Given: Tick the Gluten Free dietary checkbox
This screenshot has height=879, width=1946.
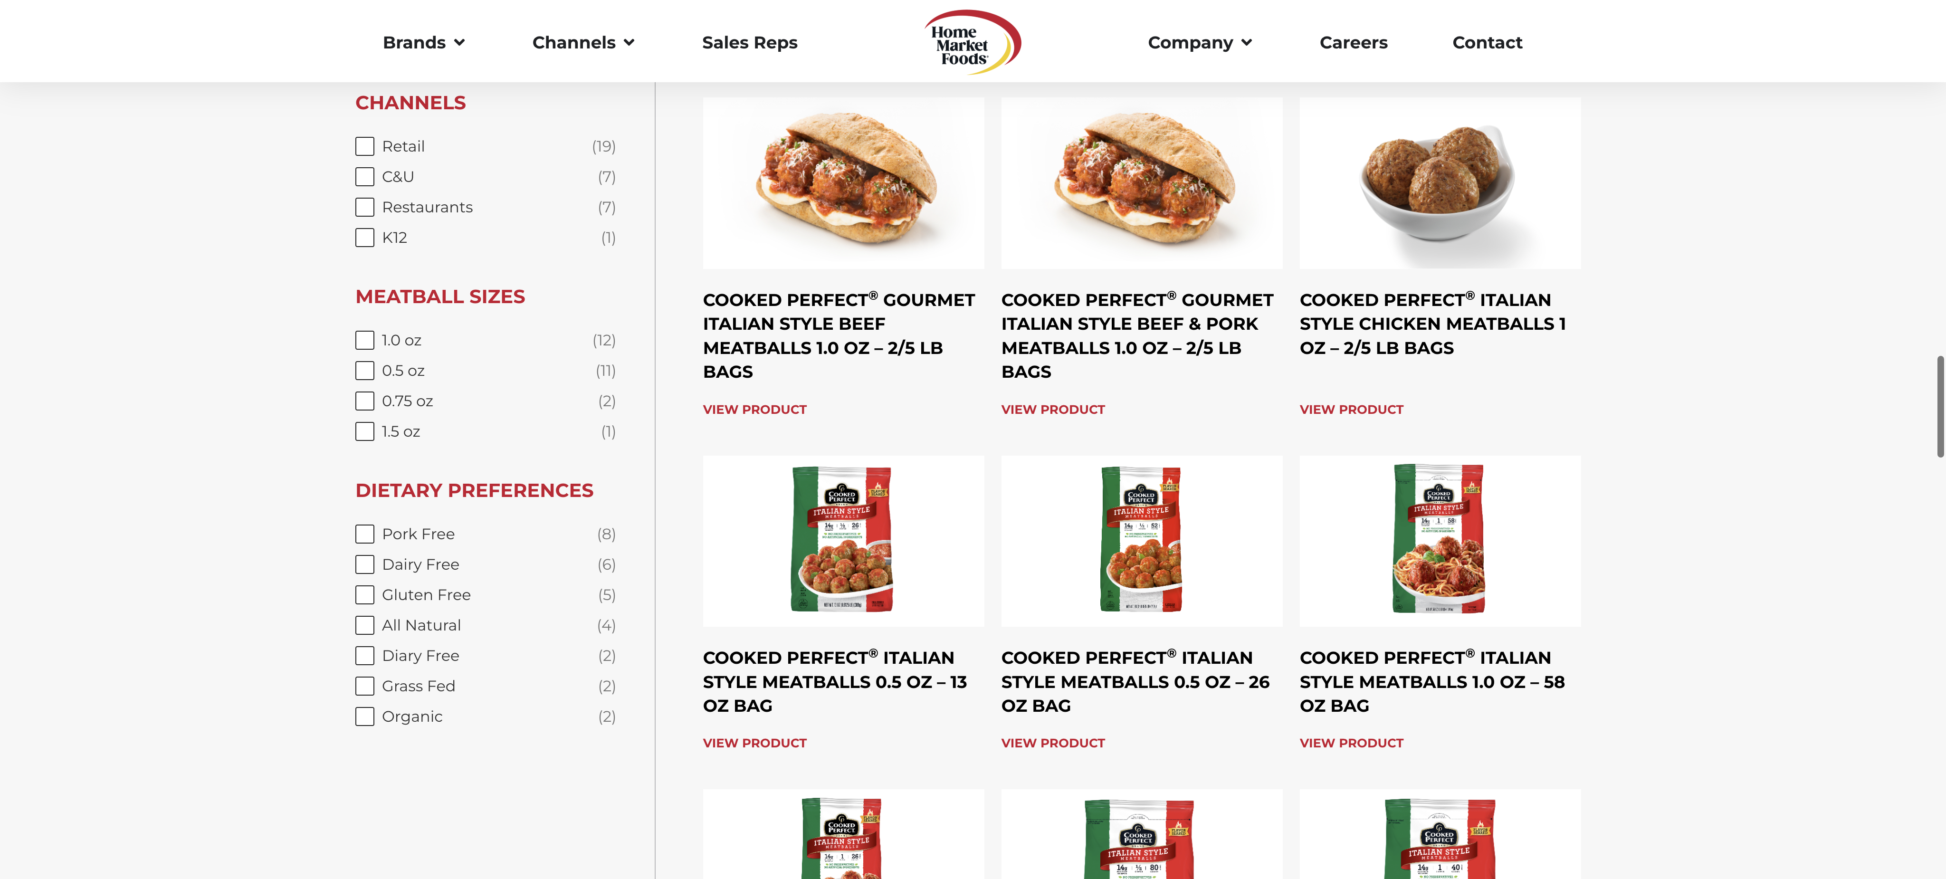Looking at the screenshot, I should 365,595.
